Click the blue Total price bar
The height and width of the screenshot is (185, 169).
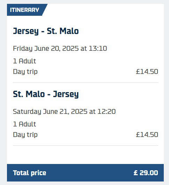85,173
